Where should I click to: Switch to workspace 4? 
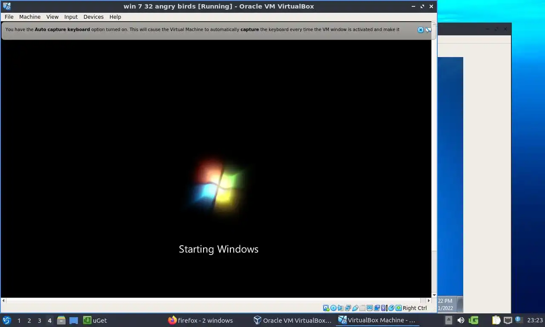(x=49, y=321)
